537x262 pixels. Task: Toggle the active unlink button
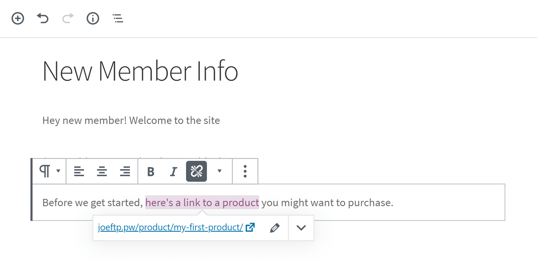tap(196, 171)
